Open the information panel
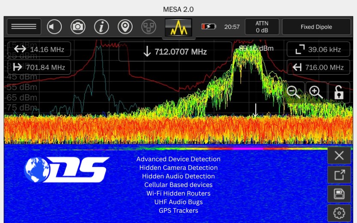The image size is (357, 223). pyautogui.click(x=101, y=27)
